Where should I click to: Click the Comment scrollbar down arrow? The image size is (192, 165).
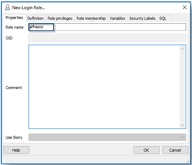[182, 125]
